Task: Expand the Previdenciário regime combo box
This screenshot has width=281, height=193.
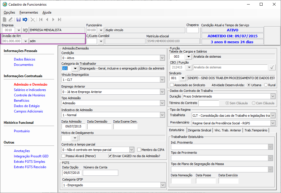Action: point(273,123)
